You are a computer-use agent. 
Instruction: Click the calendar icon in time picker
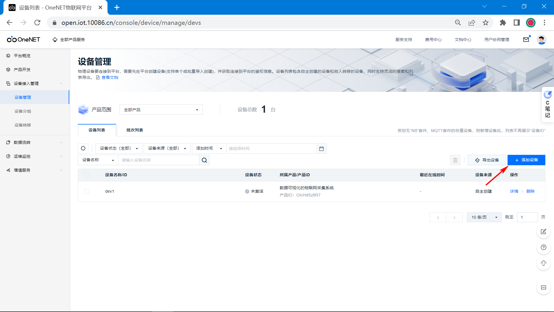coord(321,148)
